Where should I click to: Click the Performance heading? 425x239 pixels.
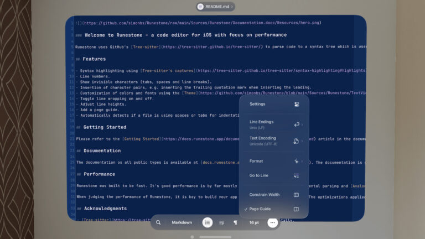coord(100,174)
